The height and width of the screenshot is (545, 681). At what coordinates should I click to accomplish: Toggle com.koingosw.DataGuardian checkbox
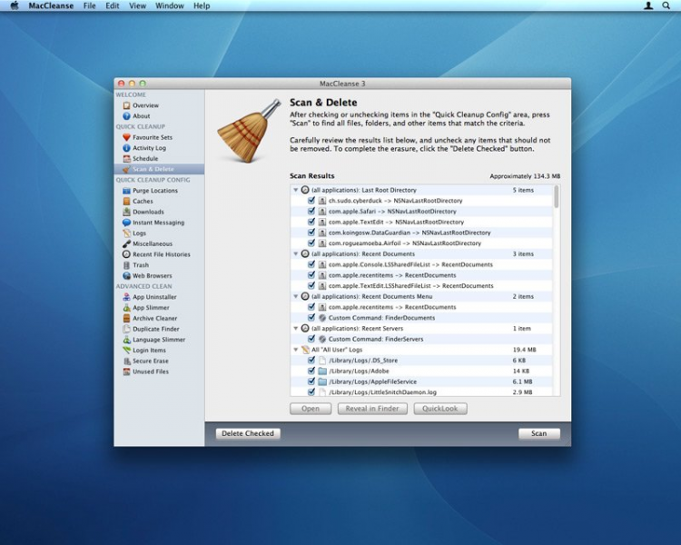click(x=311, y=233)
